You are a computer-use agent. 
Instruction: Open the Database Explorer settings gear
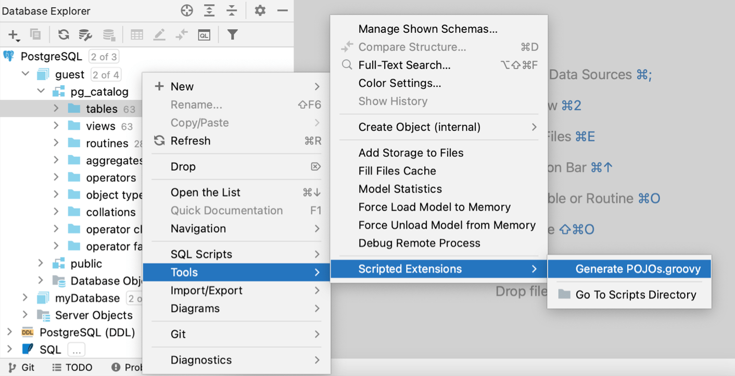tap(260, 10)
